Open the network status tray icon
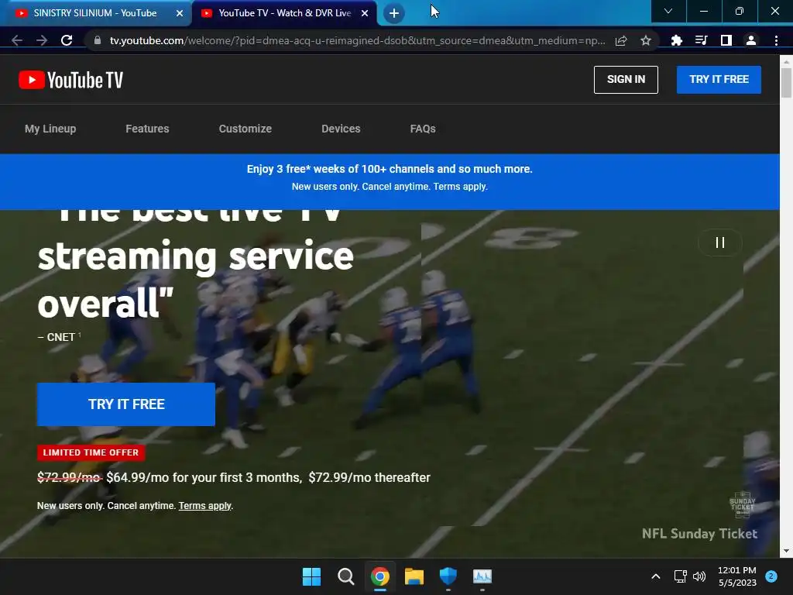This screenshot has width=793, height=595. (680, 576)
